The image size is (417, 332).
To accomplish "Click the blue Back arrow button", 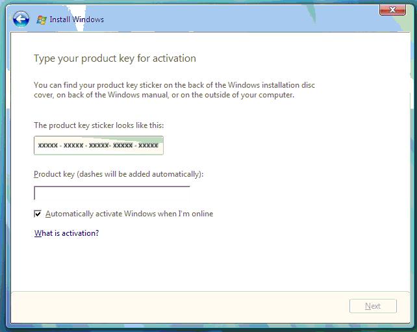I will (21, 19).
